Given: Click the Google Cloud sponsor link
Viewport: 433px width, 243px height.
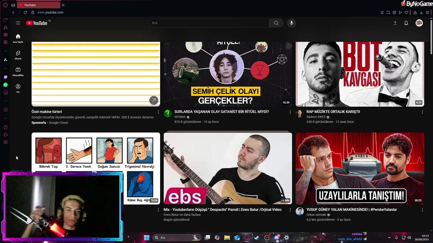Looking at the screenshot, I should click(x=58, y=123).
